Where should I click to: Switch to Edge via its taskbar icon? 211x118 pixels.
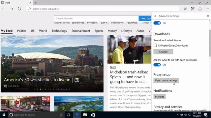point(77,115)
